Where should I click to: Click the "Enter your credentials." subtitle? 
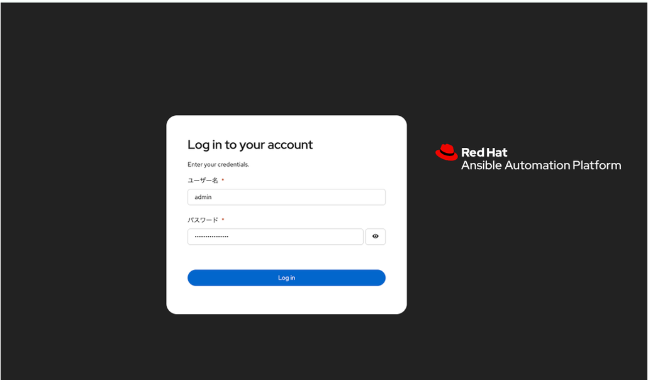pos(218,165)
